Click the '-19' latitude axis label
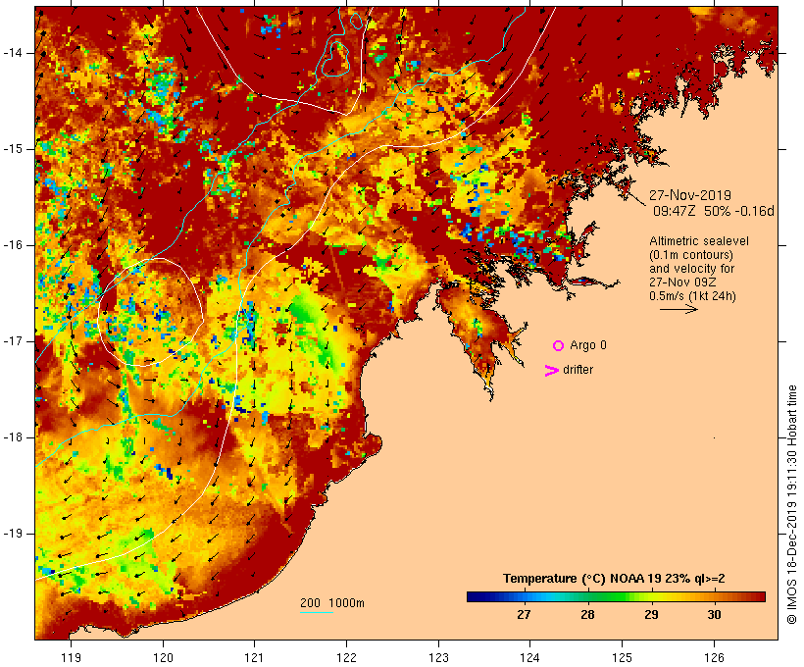This screenshot has width=804, height=667. click(x=12, y=534)
